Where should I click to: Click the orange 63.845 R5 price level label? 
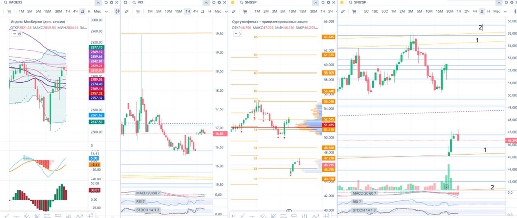coord(329,37)
